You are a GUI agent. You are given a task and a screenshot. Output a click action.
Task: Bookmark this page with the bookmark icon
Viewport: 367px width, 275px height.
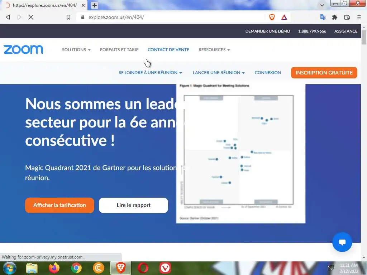click(x=68, y=17)
